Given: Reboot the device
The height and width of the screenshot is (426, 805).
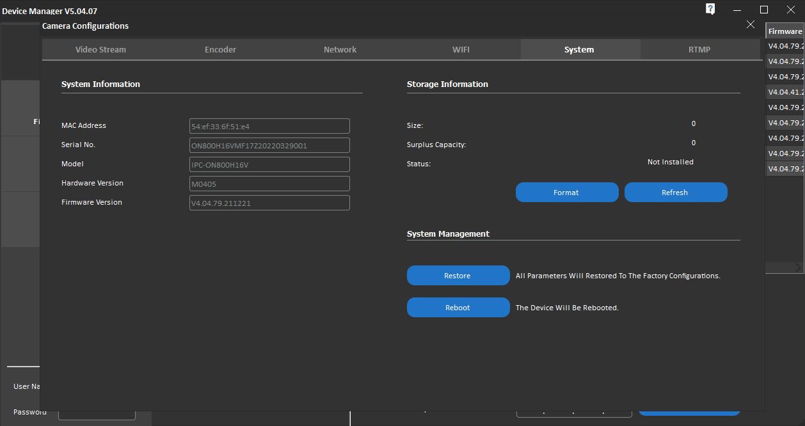Looking at the screenshot, I should click(458, 307).
